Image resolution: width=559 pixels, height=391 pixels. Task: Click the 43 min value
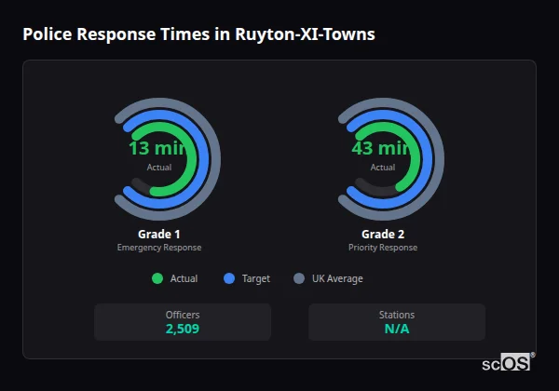pos(381,148)
